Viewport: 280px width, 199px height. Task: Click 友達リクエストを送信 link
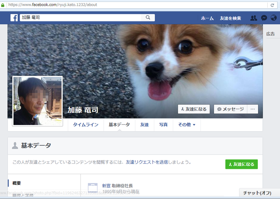(147, 162)
